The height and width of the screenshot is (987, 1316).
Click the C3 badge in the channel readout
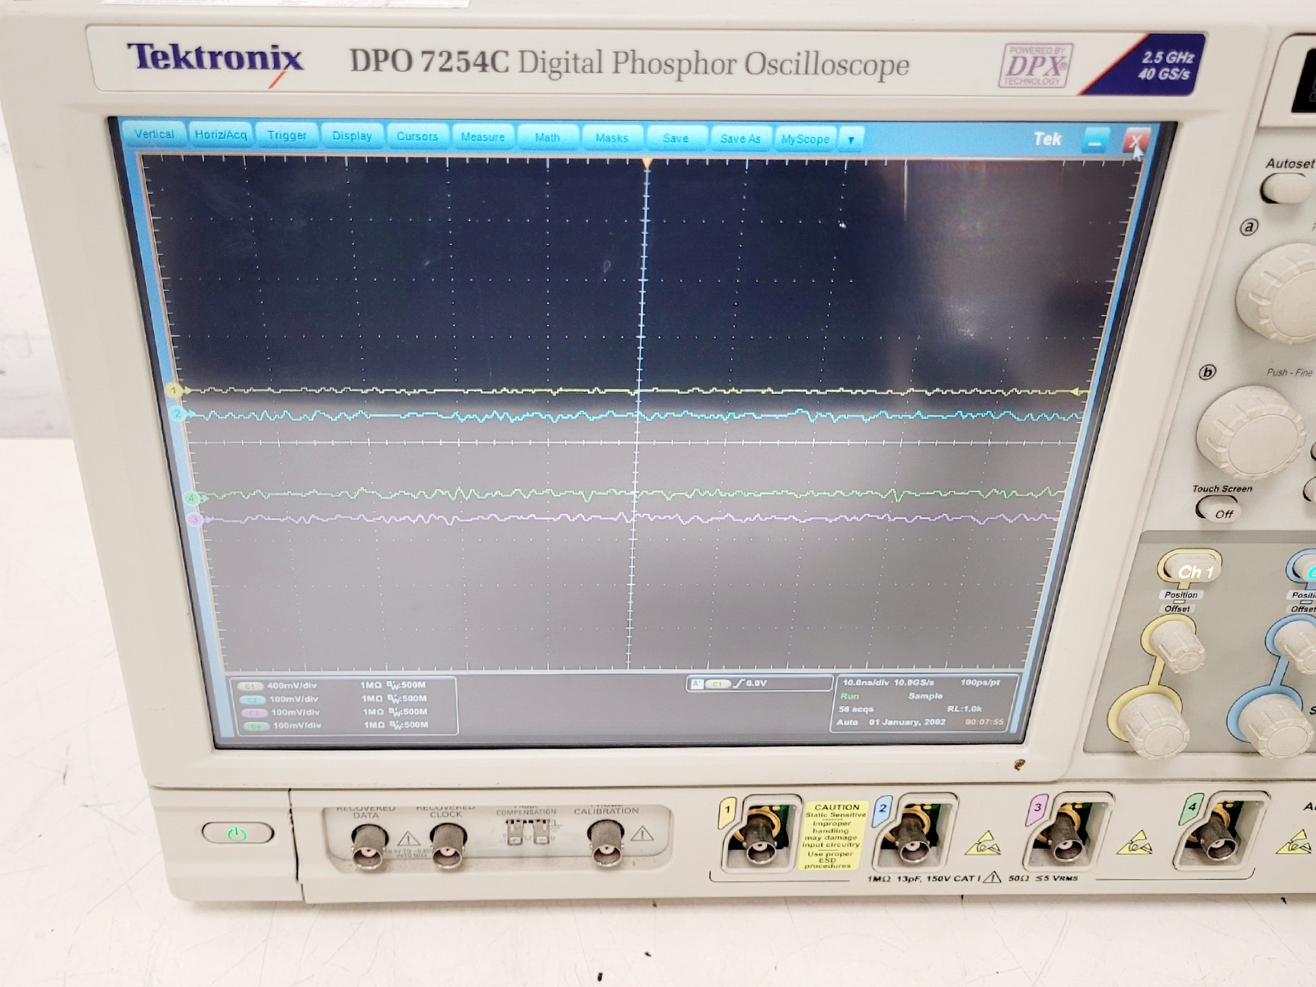tap(254, 714)
